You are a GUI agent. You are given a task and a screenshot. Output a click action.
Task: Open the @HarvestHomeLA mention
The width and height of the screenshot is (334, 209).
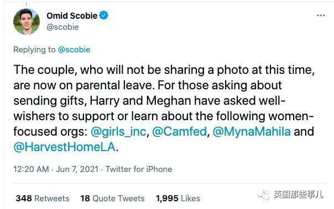[x=64, y=147]
